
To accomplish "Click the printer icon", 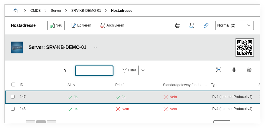I will click(177, 25).
